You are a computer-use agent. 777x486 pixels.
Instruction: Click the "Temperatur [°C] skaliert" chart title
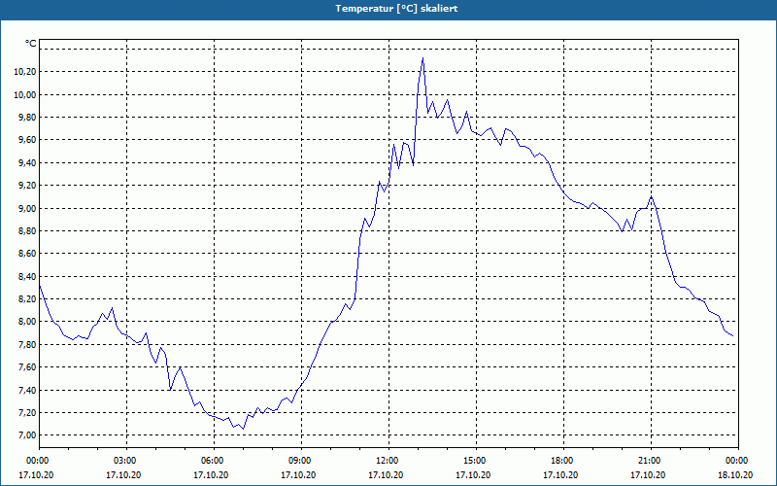(x=396, y=9)
